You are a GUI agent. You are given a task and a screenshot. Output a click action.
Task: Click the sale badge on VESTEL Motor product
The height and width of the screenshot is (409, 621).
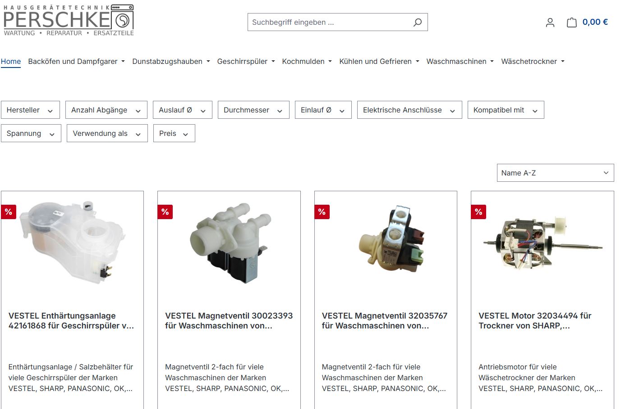point(478,212)
